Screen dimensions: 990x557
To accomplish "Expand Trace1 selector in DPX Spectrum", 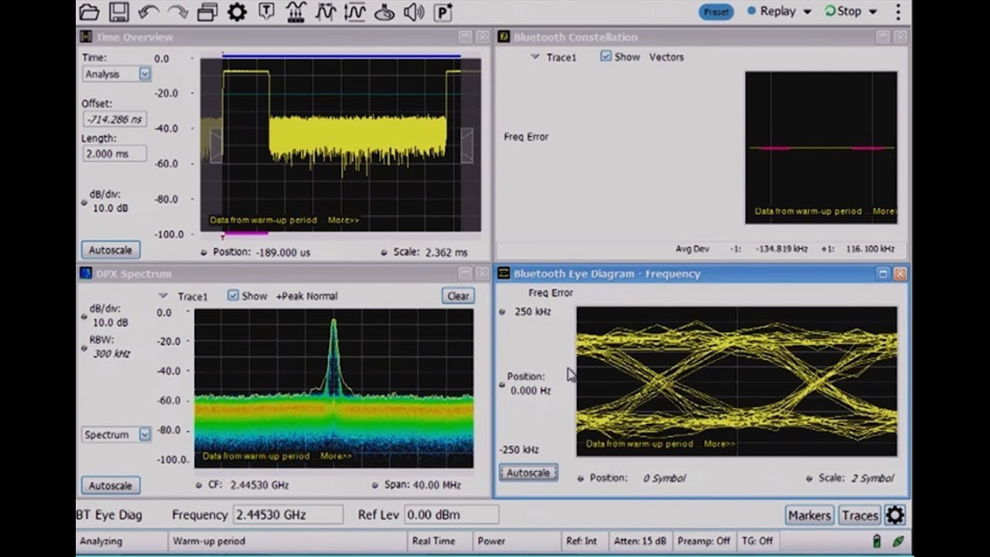I will tap(162, 296).
